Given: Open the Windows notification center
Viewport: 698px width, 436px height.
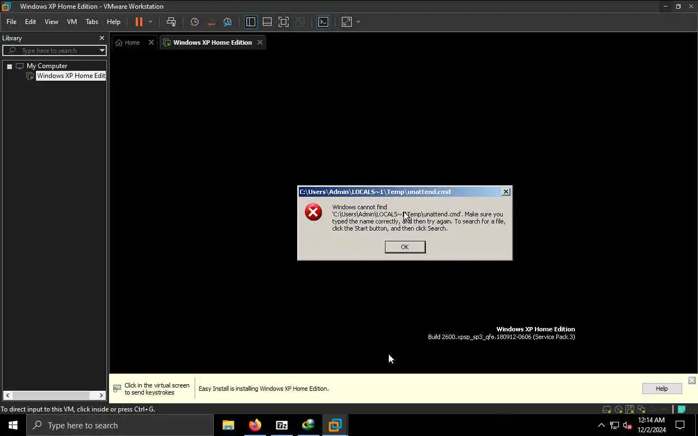Looking at the screenshot, I should 680,425.
